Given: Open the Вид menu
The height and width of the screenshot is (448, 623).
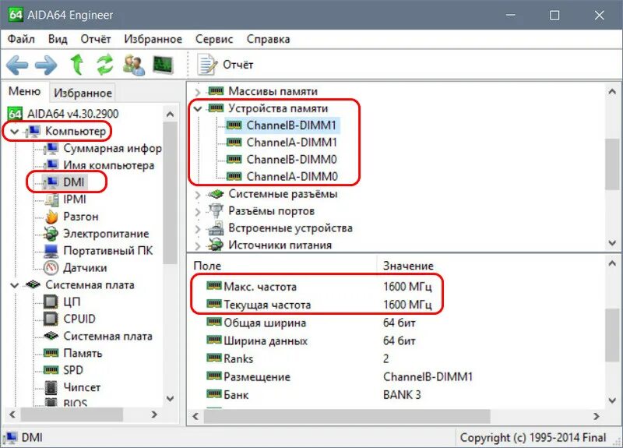Looking at the screenshot, I should [58, 39].
